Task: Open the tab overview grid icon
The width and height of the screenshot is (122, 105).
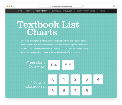Action: click(x=114, y=6)
